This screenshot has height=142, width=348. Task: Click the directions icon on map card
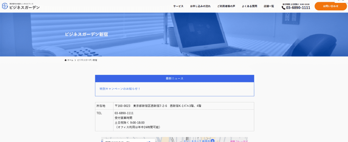point(149,141)
